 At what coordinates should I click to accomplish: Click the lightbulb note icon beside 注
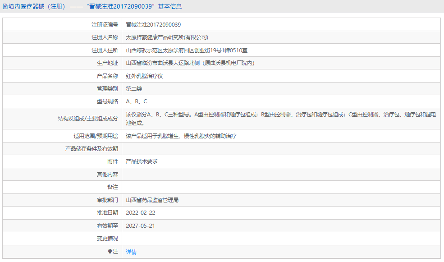pos(110,251)
